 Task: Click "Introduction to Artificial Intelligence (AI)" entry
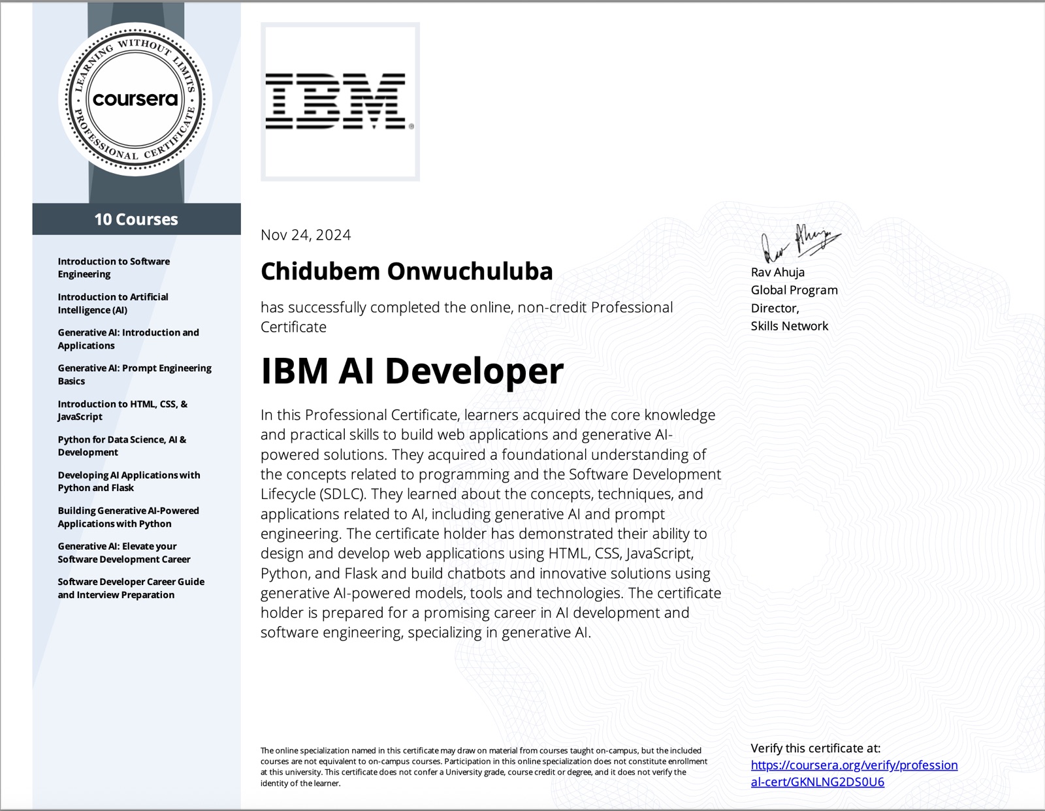[x=113, y=303]
